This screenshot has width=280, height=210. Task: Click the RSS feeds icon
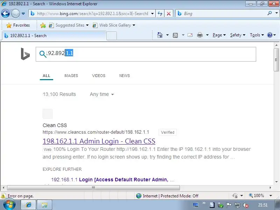point(175,35)
